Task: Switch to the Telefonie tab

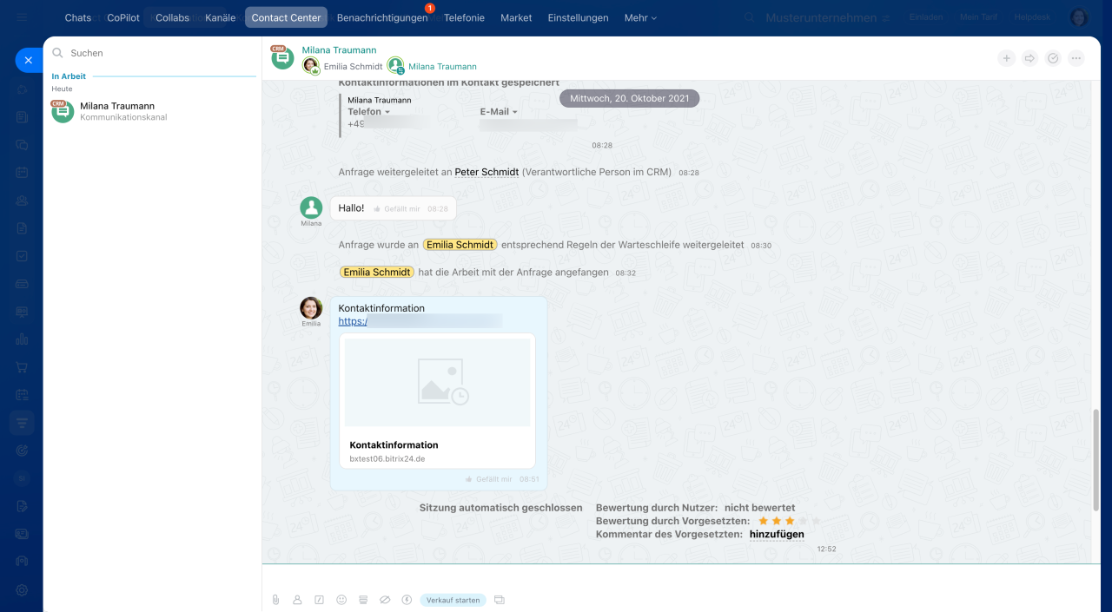Action: coord(464,17)
